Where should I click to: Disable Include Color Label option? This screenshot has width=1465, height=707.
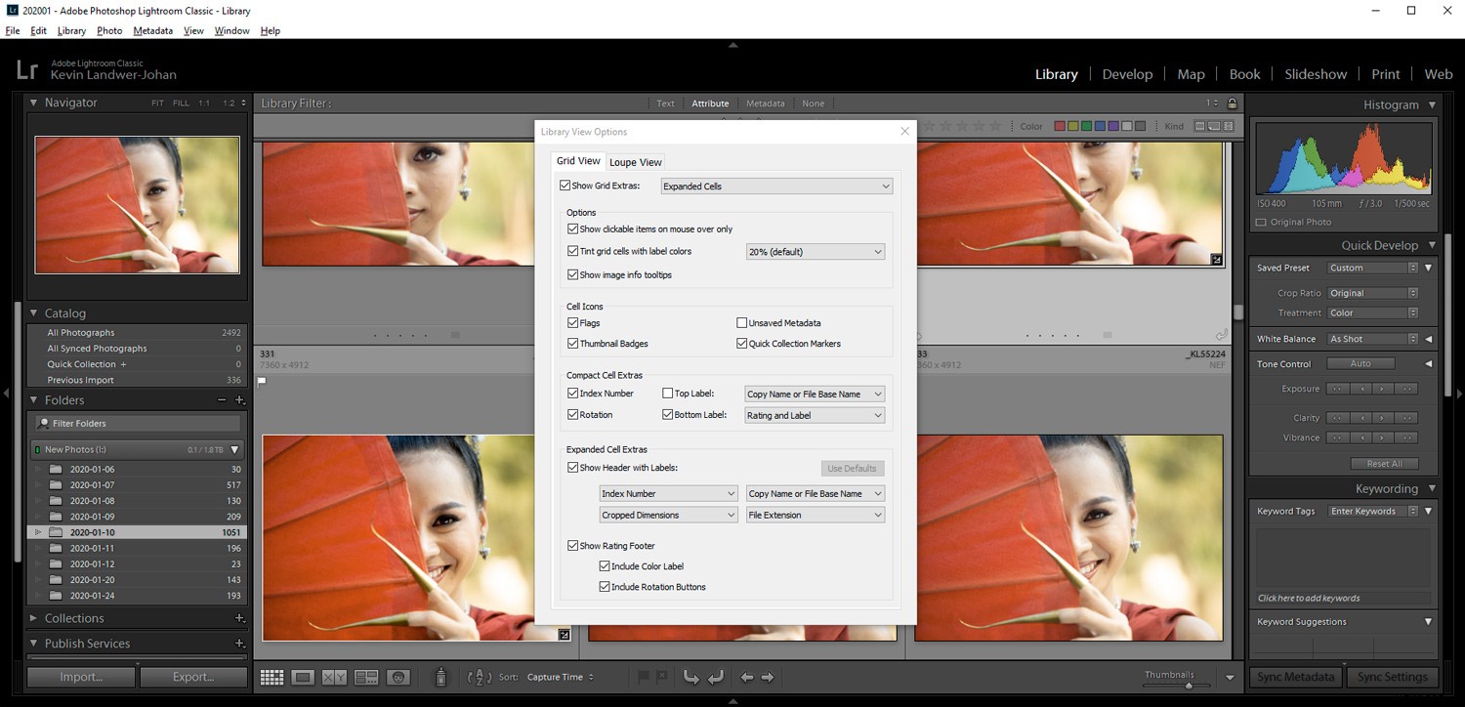click(x=606, y=565)
